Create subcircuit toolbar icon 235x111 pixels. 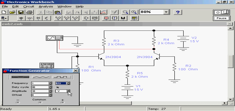(95, 12)
